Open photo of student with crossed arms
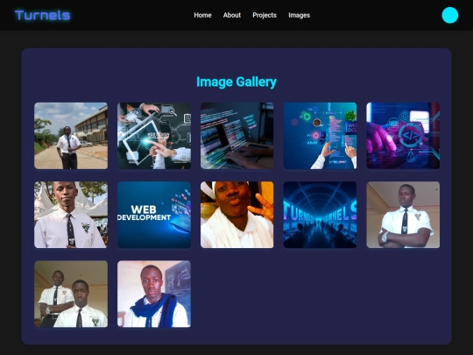The image size is (473, 355). (x=403, y=215)
